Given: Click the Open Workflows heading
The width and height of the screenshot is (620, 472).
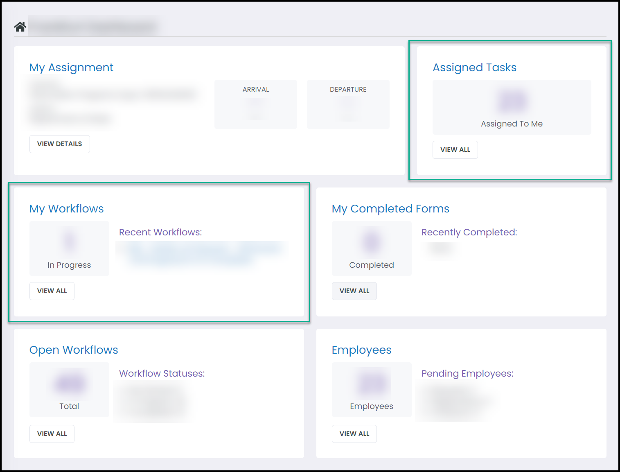Looking at the screenshot, I should [74, 350].
